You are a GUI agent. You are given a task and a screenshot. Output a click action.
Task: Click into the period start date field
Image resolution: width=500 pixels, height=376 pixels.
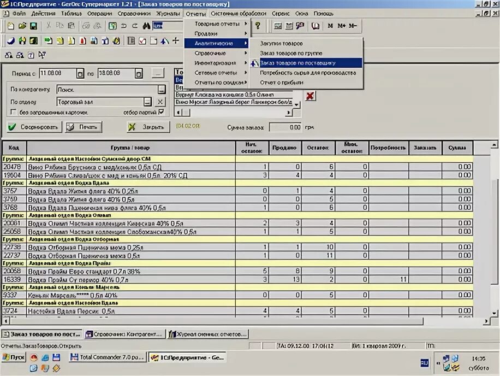(x=57, y=73)
